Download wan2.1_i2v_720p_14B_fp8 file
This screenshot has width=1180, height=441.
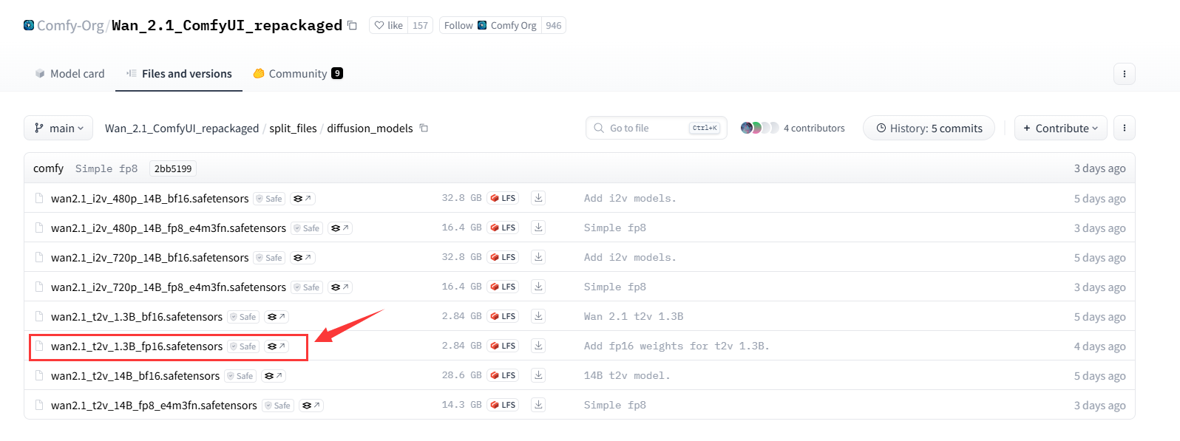pos(538,287)
